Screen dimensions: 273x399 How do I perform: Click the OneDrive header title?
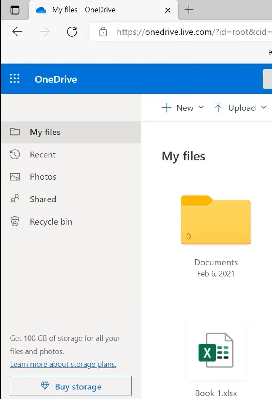tap(56, 79)
